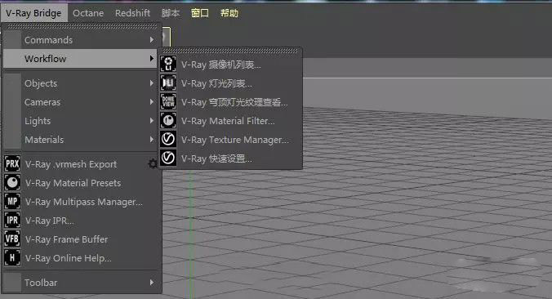The height and width of the screenshot is (299, 552).
Task: Expand the Workflow submenu arrow
Action: click(x=152, y=59)
